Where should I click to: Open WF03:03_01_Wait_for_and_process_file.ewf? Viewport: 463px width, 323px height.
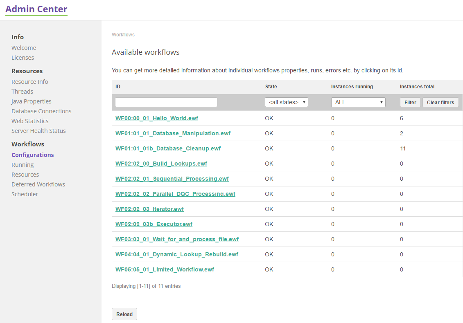(x=177, y=239)
